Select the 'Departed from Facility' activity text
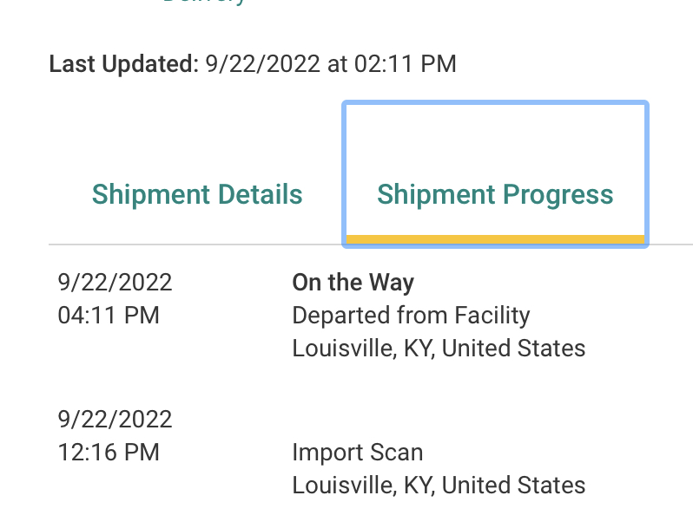 point(411,315)
